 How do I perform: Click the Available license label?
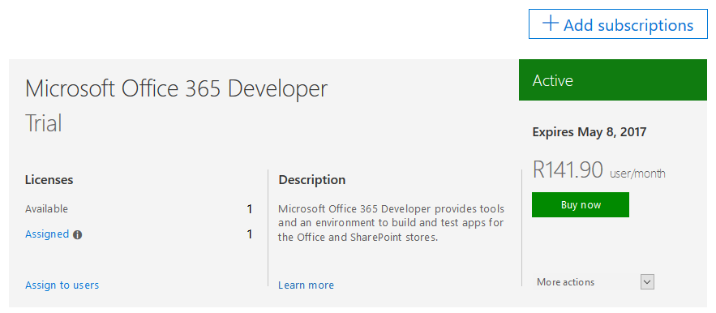[46, 209]
